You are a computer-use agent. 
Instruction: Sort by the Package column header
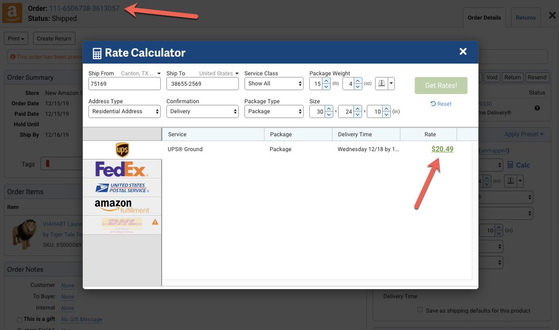coord(298,134)
